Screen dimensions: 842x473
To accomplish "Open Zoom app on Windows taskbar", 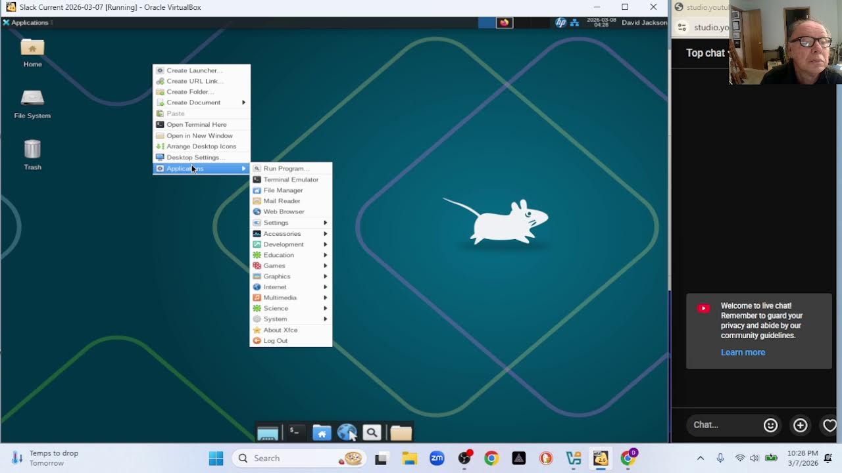I will (437, 459).
